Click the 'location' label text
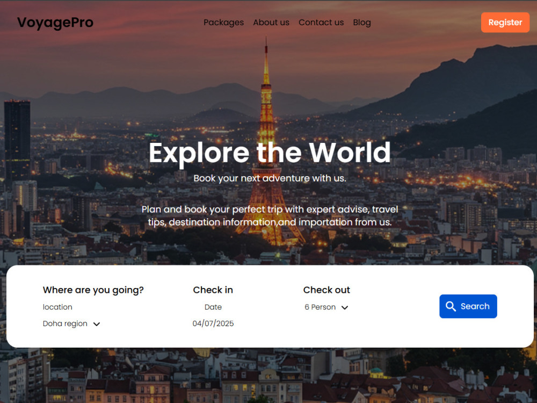 (x=57, y=307)
